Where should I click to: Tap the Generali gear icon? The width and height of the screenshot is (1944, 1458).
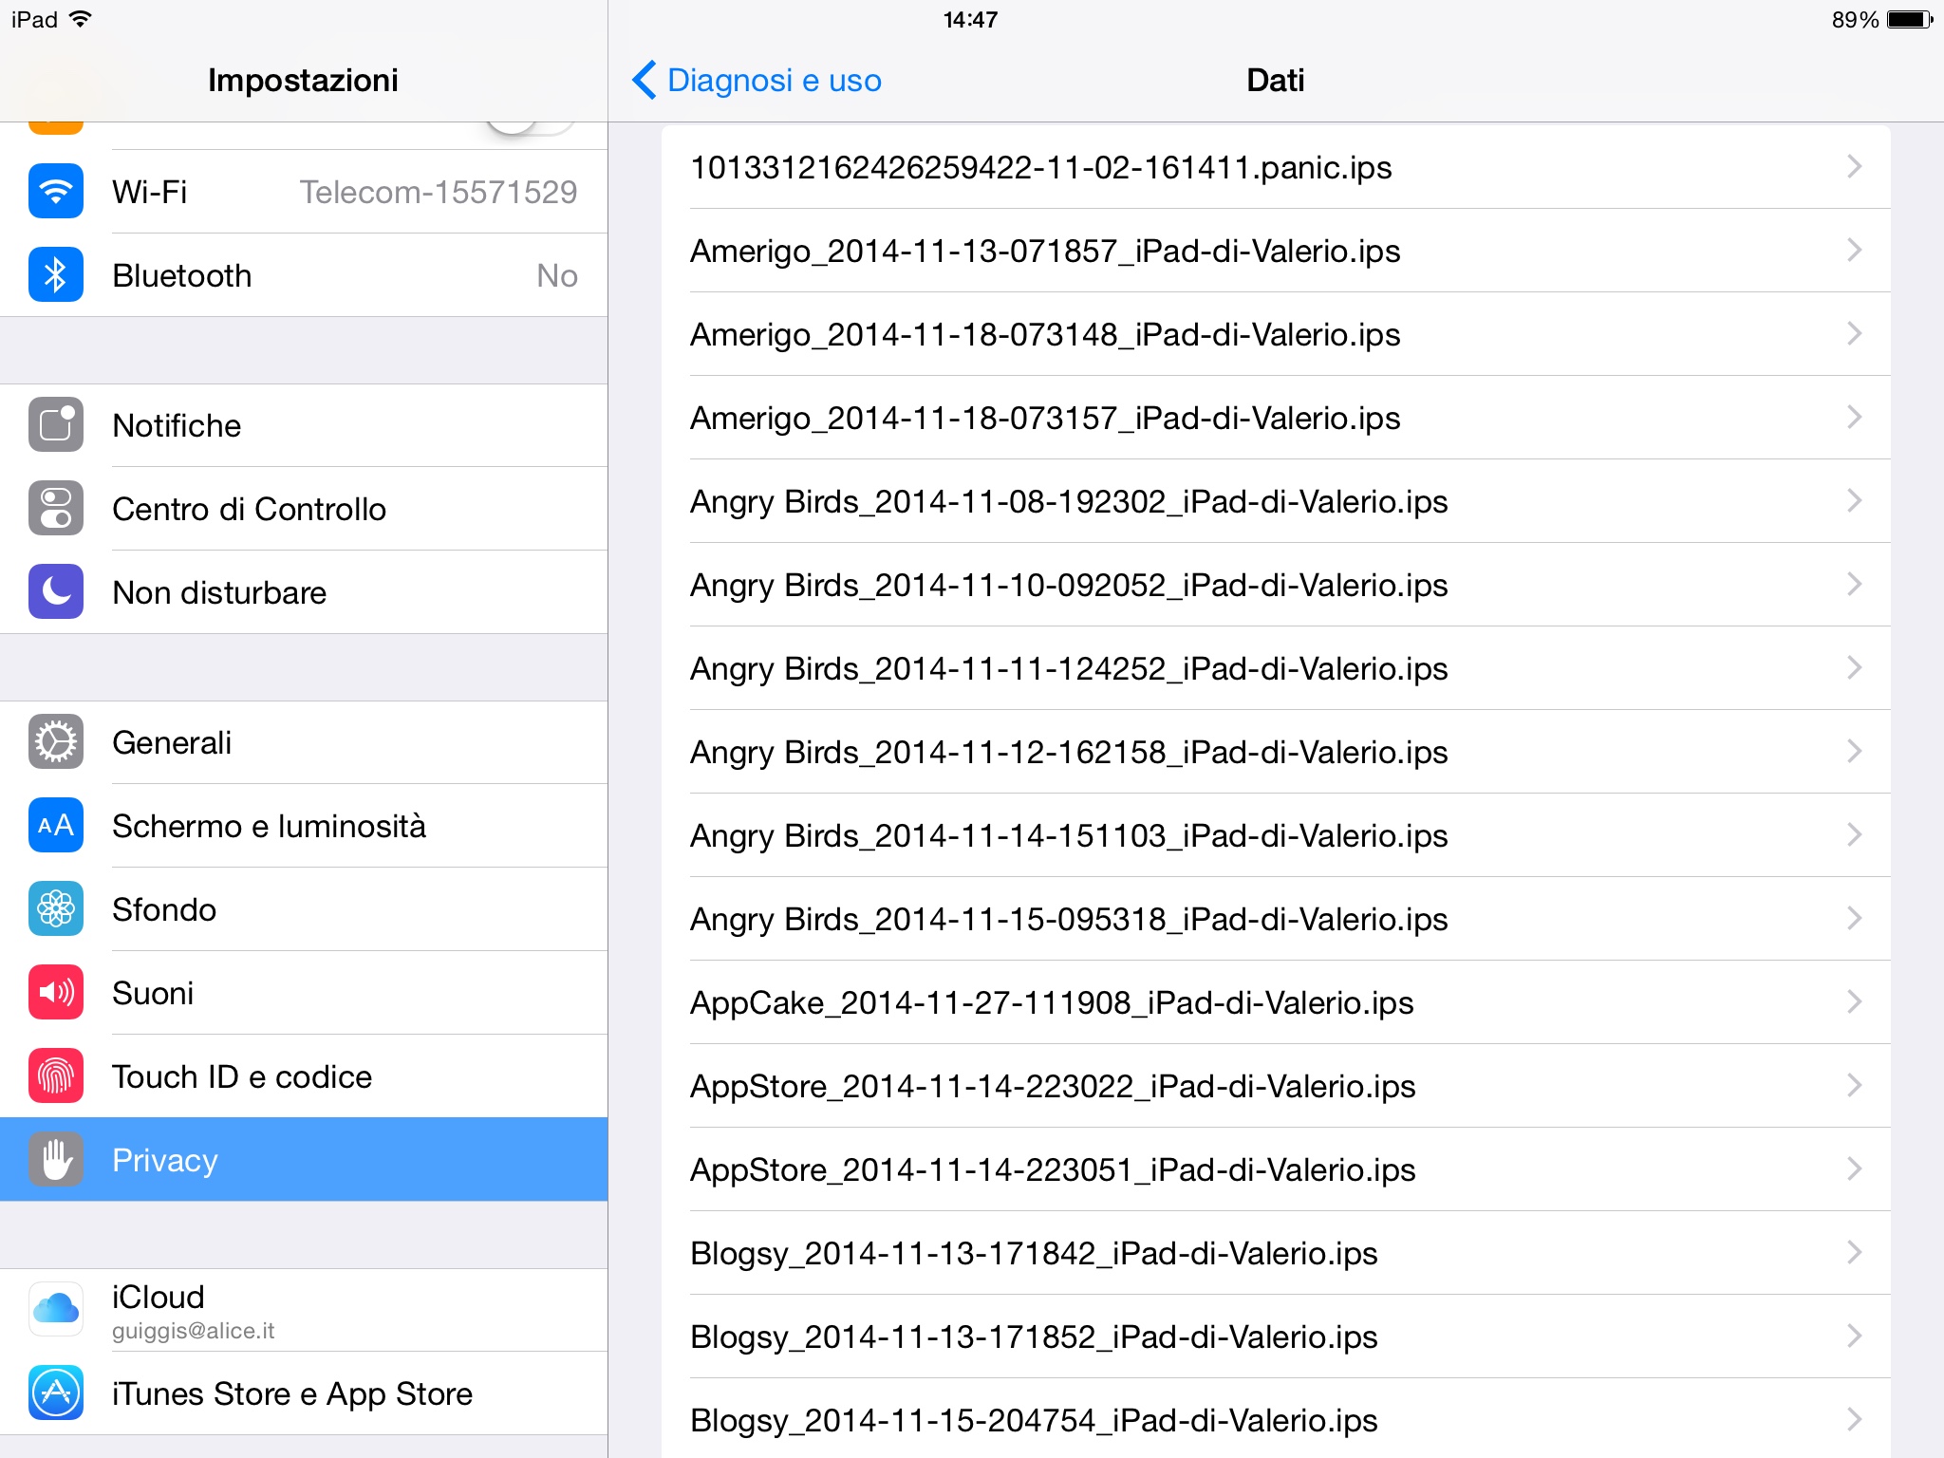(56, 742)
